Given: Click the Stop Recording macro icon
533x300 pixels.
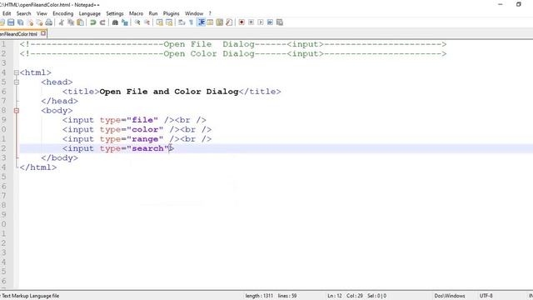Looking at the screenshot, I should [x=252, y=22].
